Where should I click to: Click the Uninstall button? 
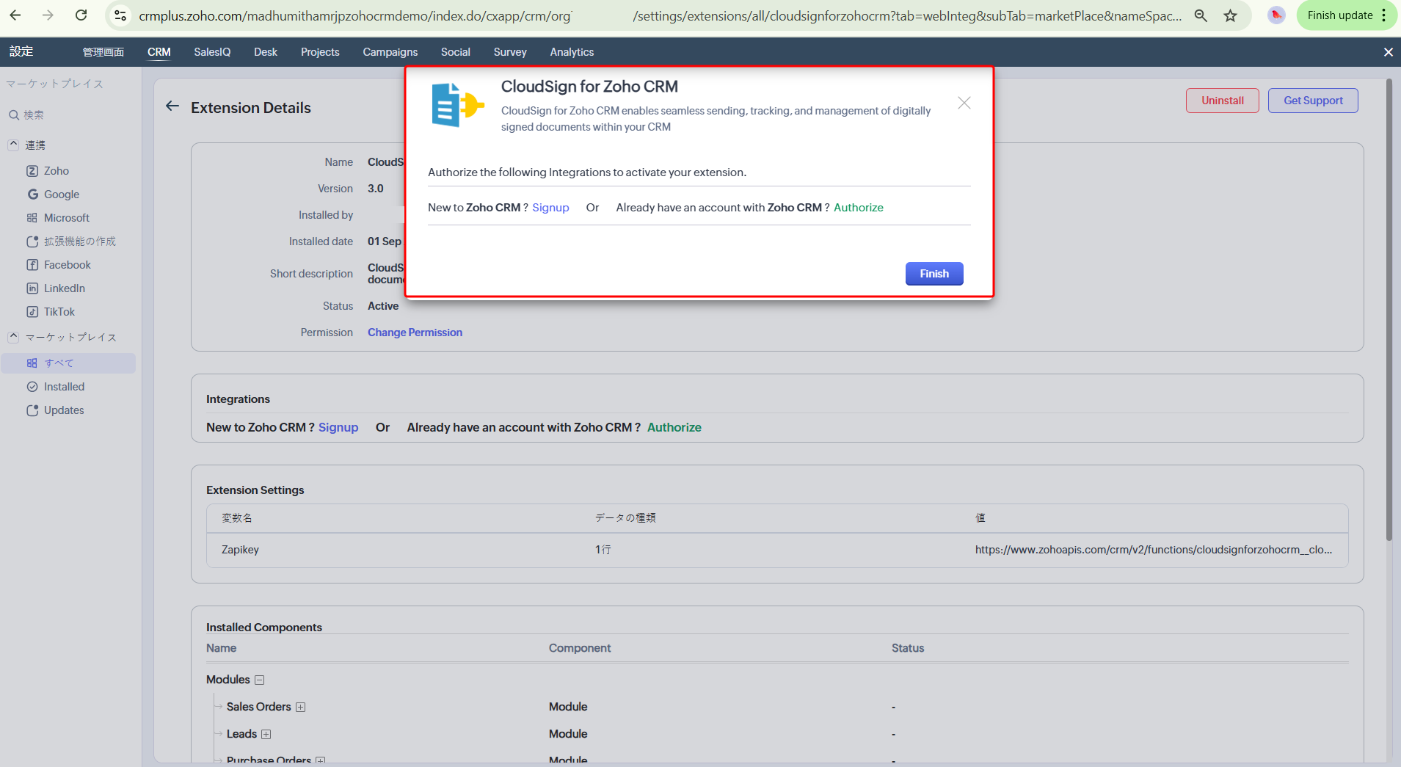[1222, 101]
